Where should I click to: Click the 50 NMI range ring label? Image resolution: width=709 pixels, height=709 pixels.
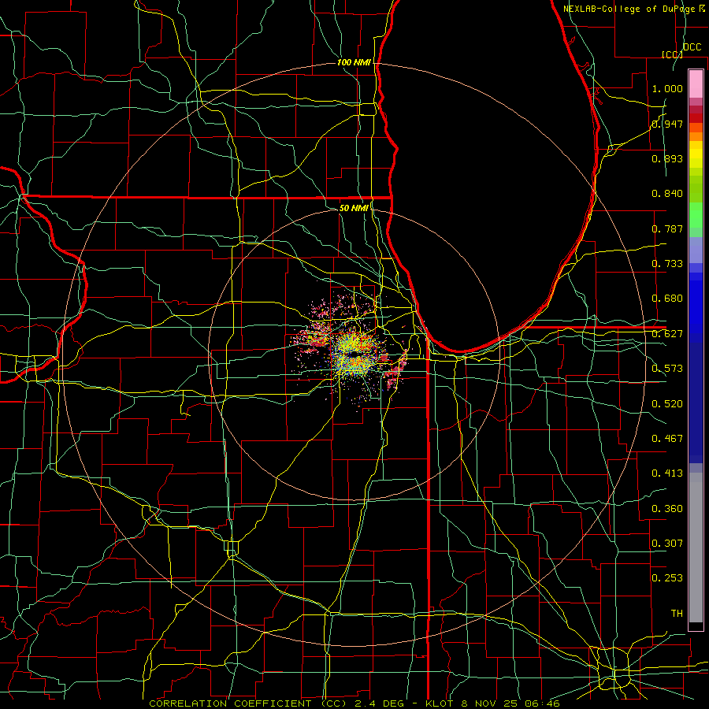(x=354, y=208)
